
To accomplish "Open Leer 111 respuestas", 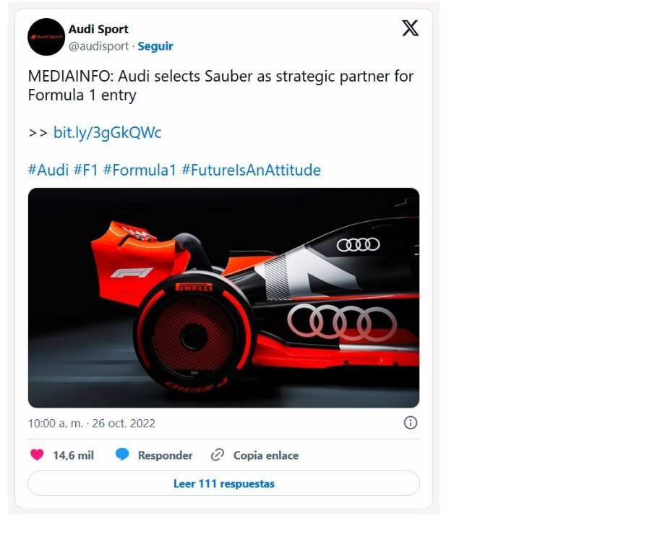I will 223,483.
